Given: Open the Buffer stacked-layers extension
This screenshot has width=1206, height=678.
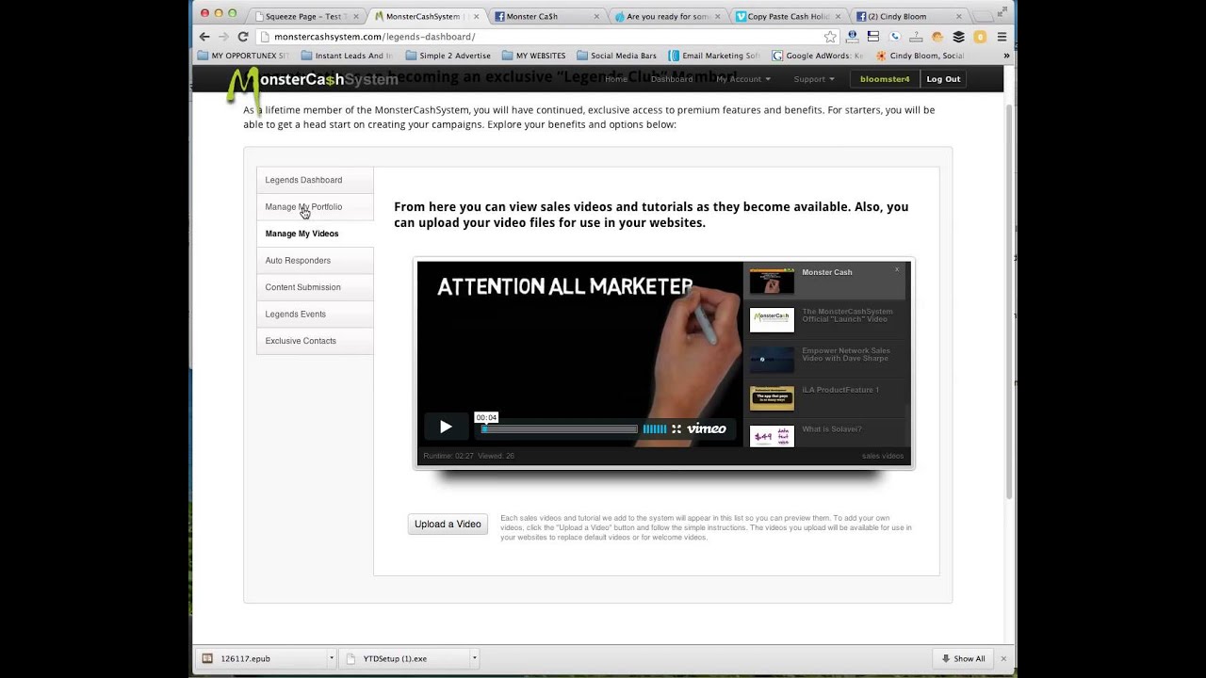Looking at the screenshot, I should [x=959, y=37].
